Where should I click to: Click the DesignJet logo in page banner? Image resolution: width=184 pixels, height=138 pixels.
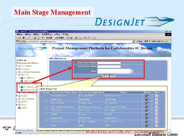pos(32,48)
